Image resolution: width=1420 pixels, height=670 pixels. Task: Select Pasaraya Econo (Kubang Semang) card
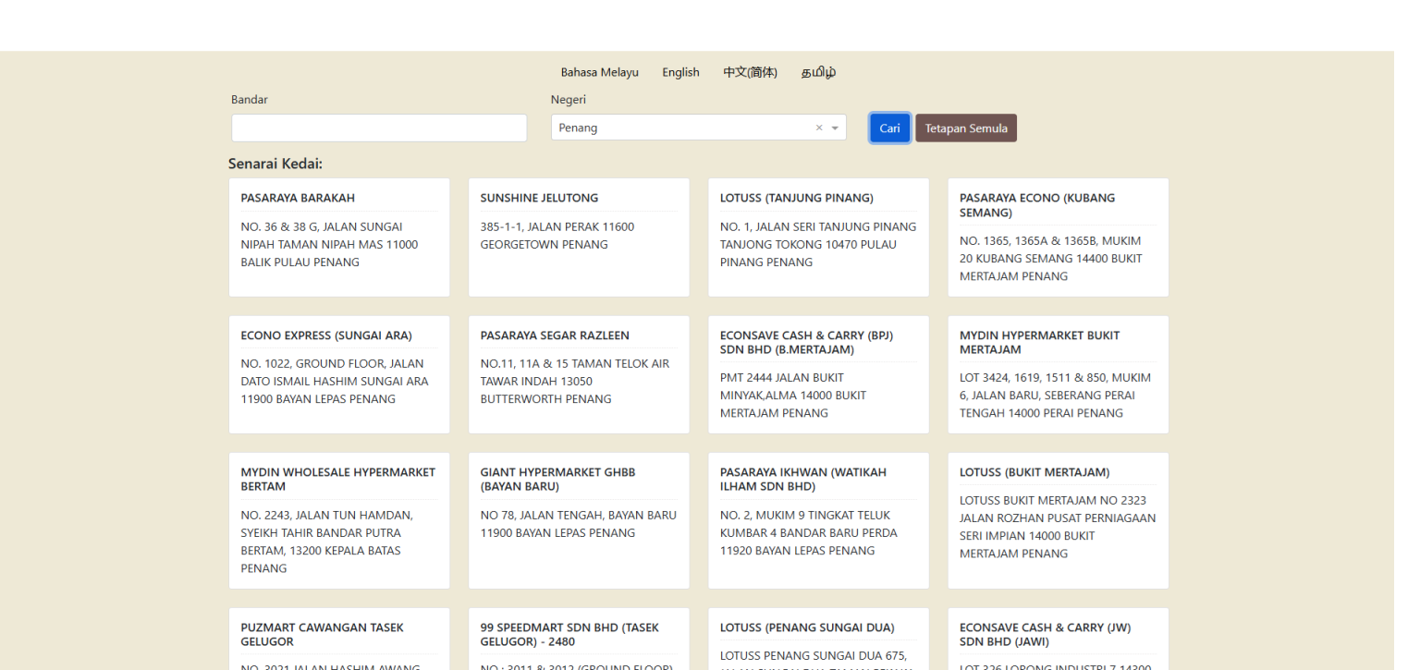1058,238
